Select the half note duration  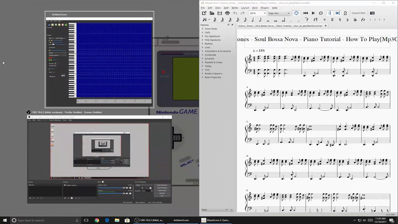(x=260, y=20)
